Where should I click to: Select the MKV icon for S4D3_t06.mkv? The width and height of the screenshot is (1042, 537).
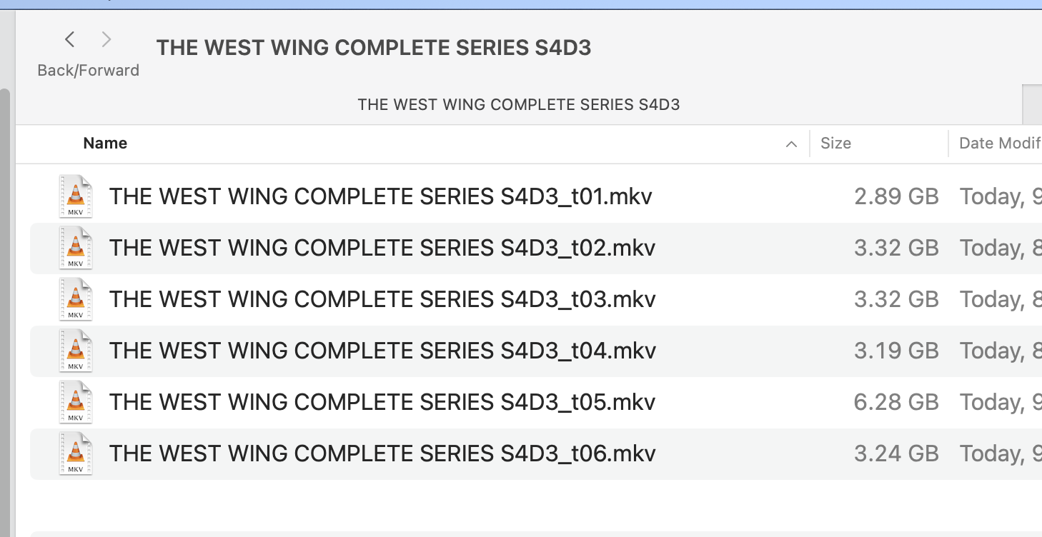pos(76,453)
